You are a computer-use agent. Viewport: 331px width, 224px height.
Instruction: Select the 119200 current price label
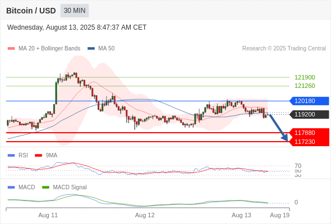pyautogui.click(x=309, y=114)
